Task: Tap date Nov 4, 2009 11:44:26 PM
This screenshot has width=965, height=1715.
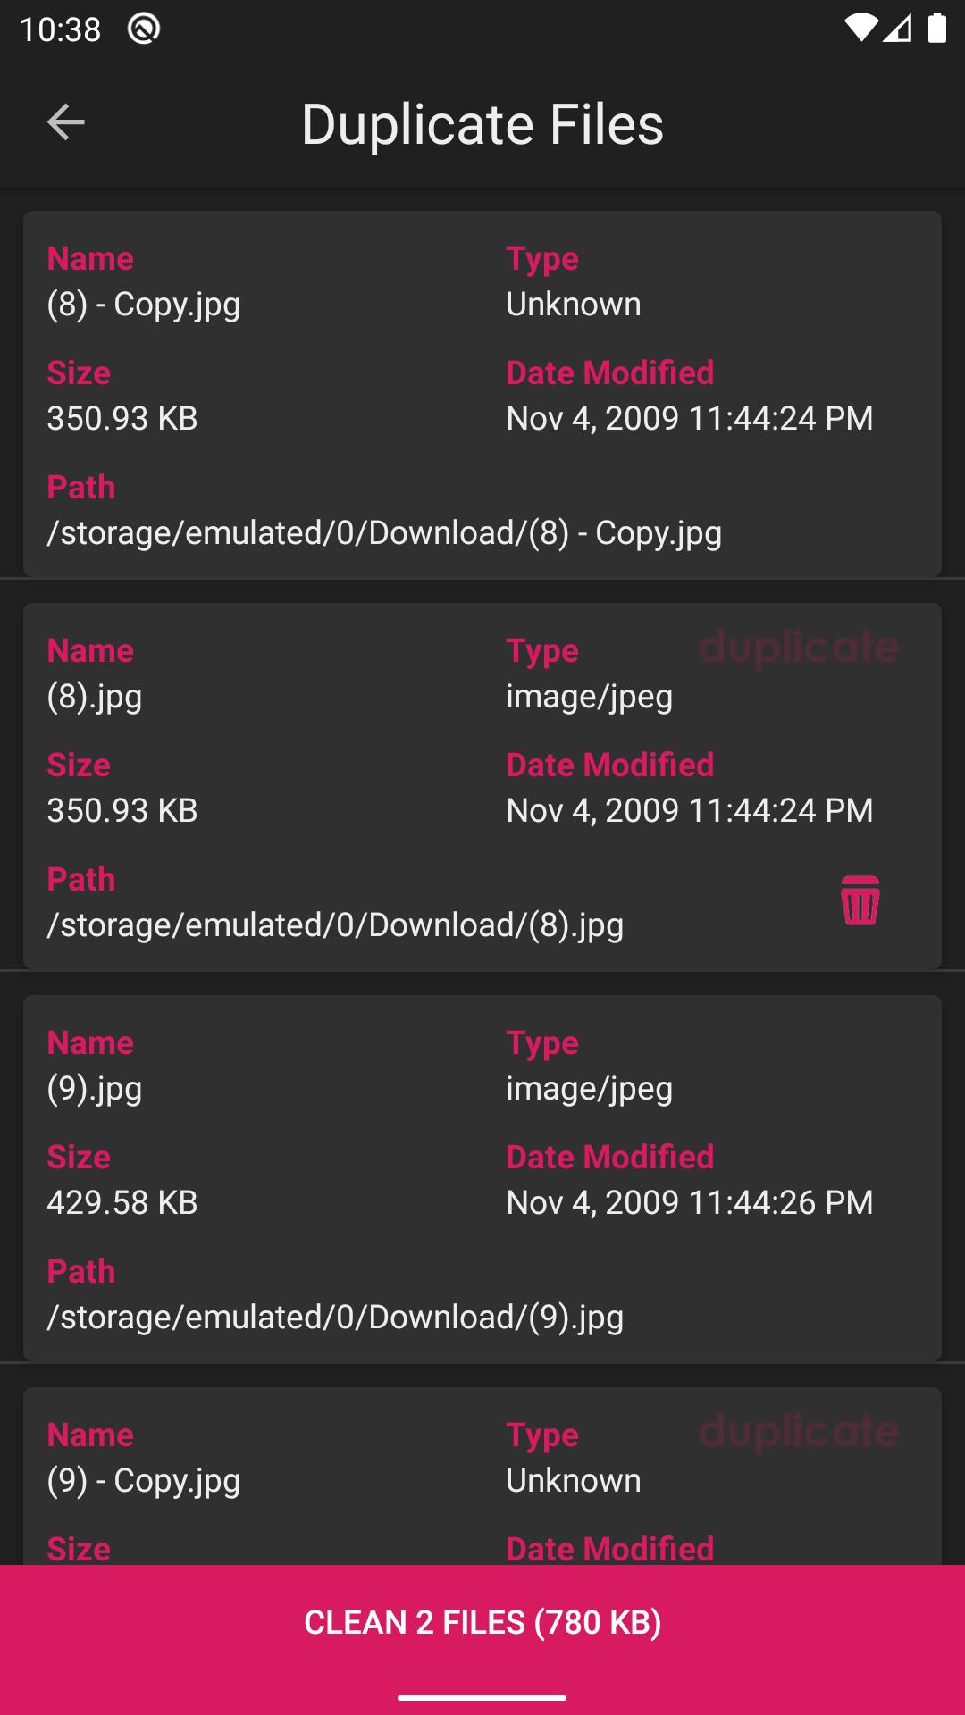Action: pyautogui.click(x=690, y=1203)
